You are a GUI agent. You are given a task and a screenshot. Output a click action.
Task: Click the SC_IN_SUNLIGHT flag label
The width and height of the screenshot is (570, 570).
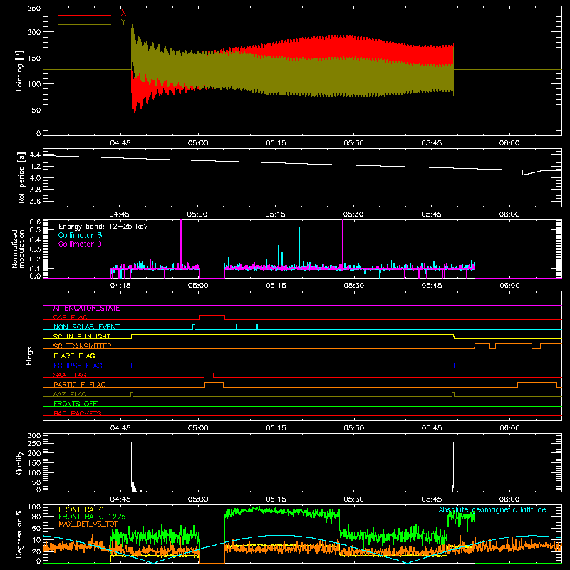point(82,336)
